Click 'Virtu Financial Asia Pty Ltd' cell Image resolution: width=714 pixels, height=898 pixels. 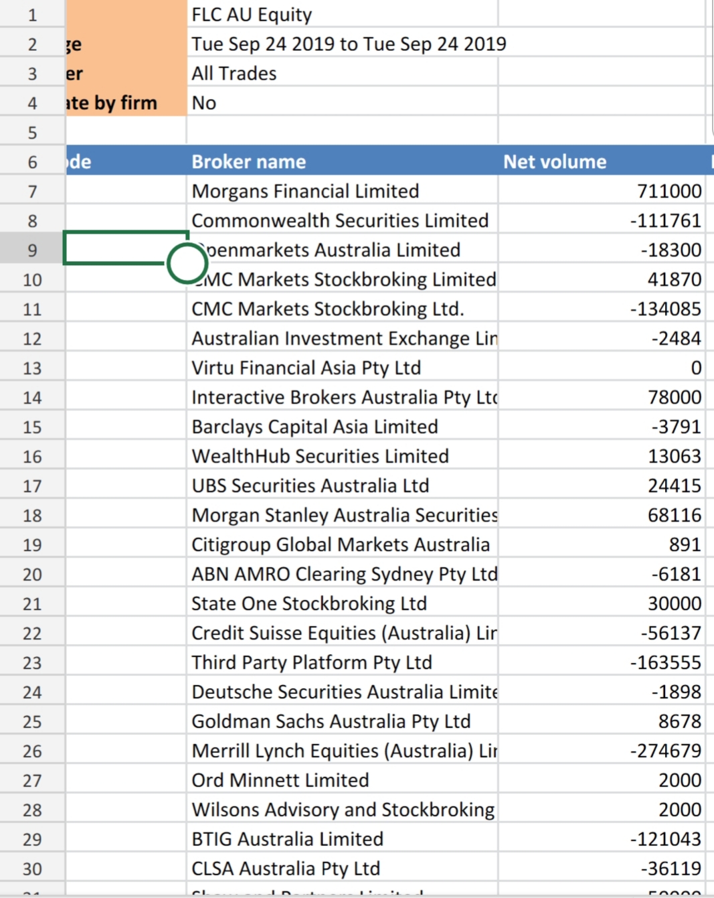342,368
